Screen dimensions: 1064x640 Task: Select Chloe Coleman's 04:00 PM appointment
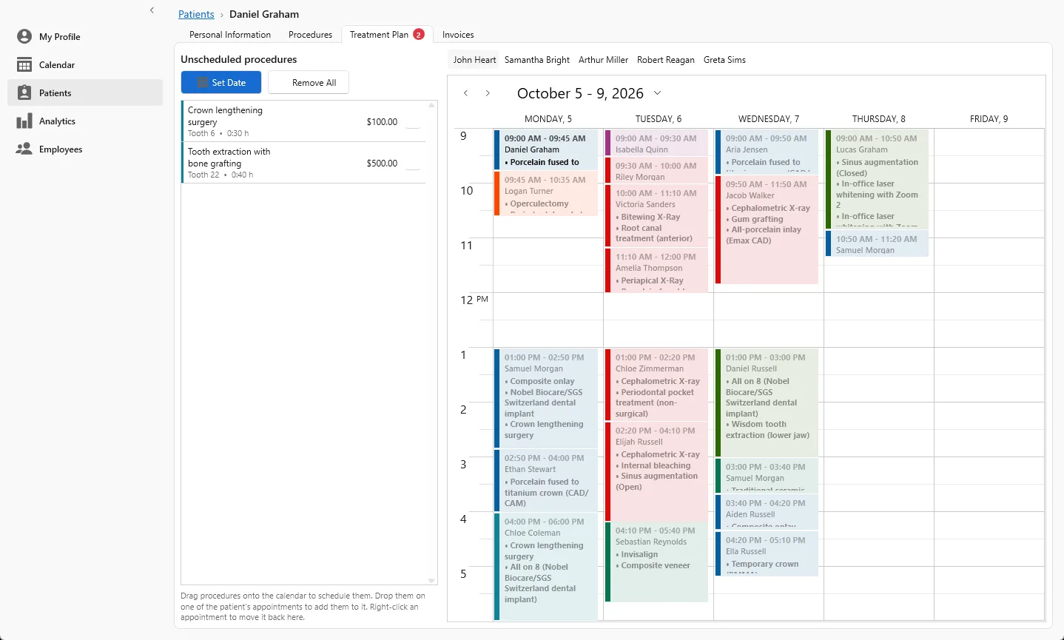click(x=546, y=567)
